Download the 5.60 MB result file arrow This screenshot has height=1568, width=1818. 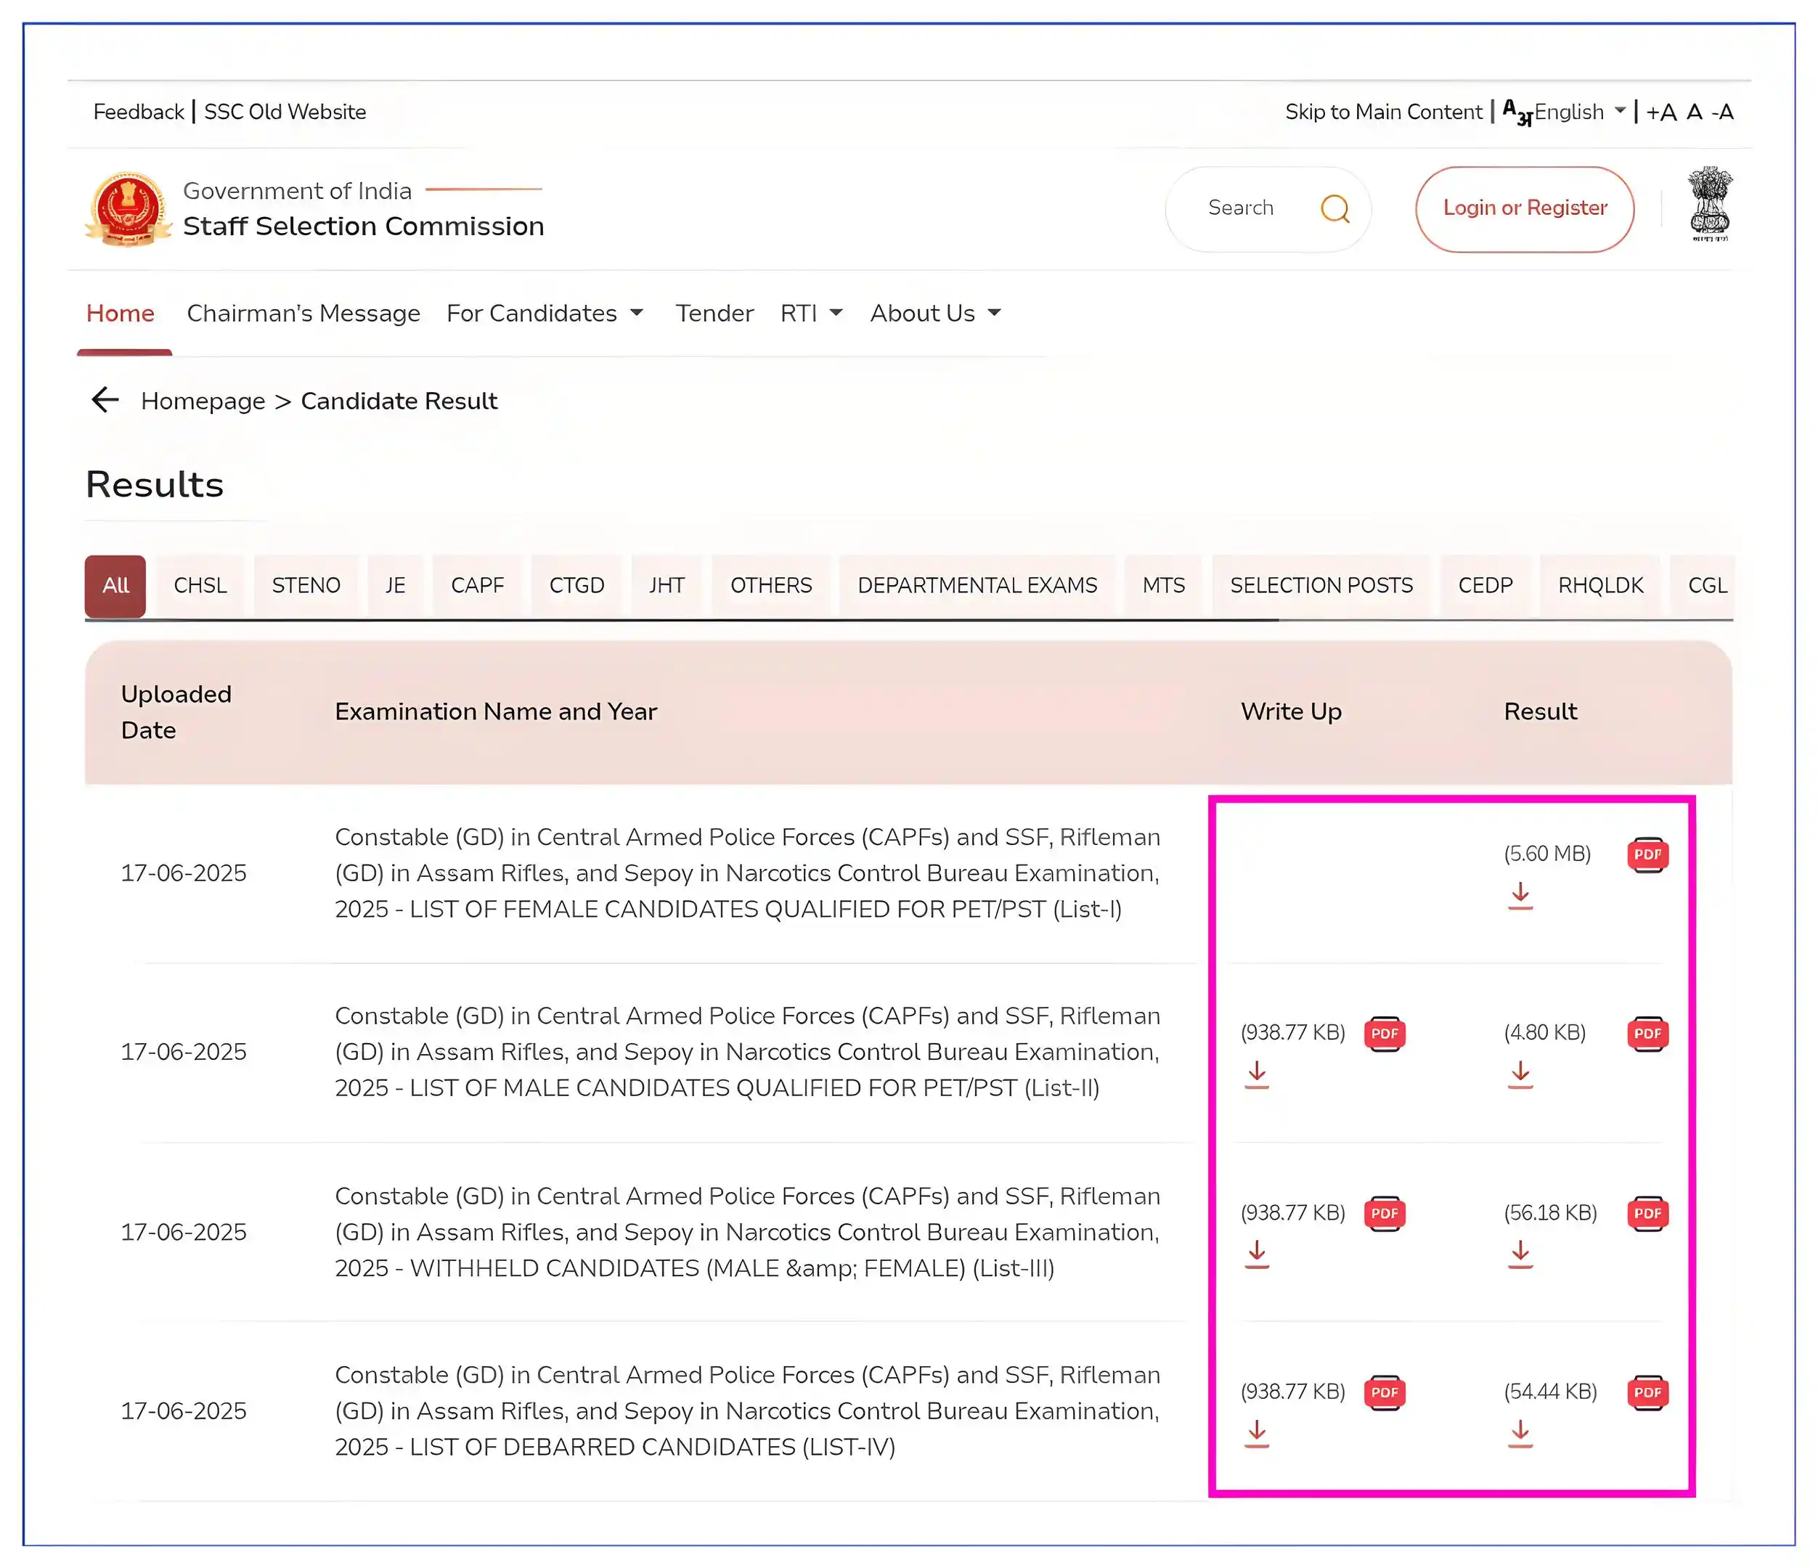pyautogui.click(x=1520, y=896)
